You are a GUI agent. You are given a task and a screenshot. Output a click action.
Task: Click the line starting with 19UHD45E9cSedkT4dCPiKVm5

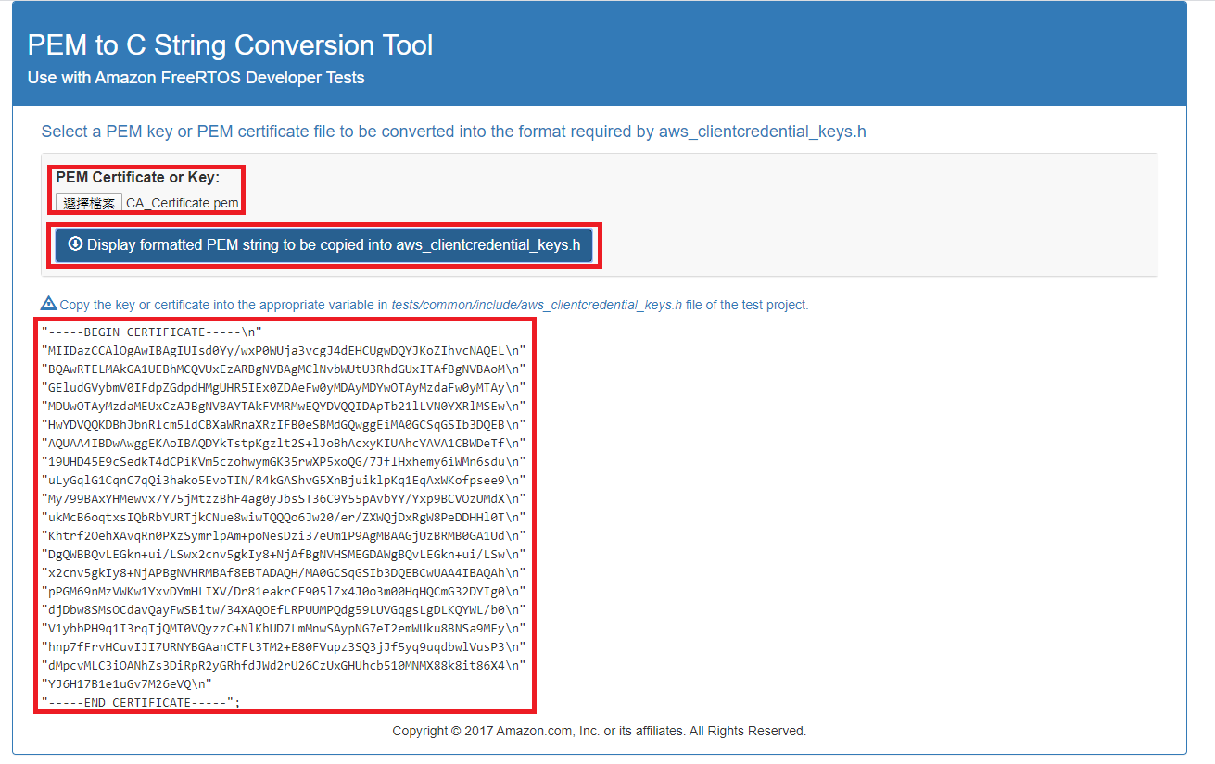[285, 461]
